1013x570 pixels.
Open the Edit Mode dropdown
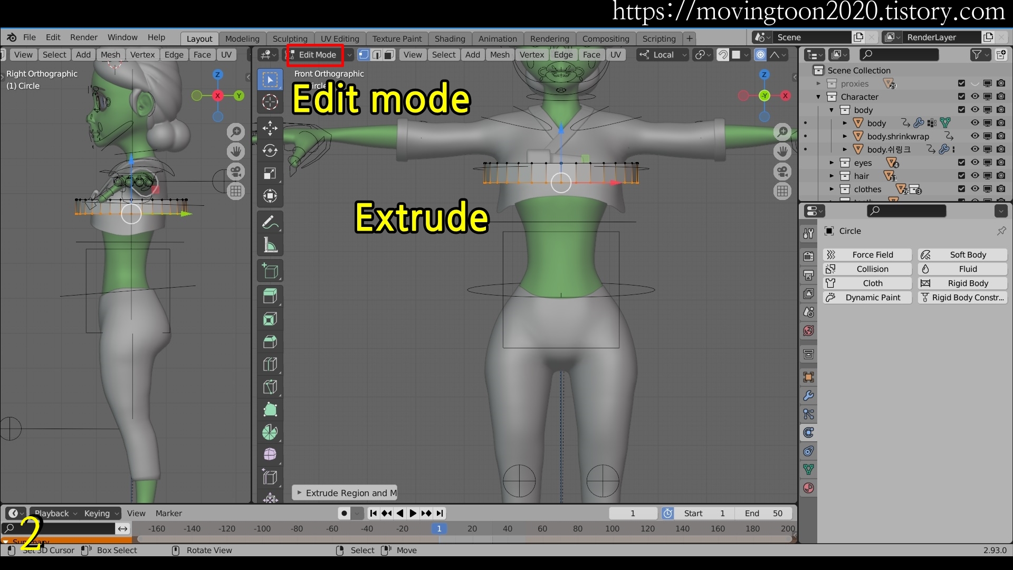click(320, 54)
